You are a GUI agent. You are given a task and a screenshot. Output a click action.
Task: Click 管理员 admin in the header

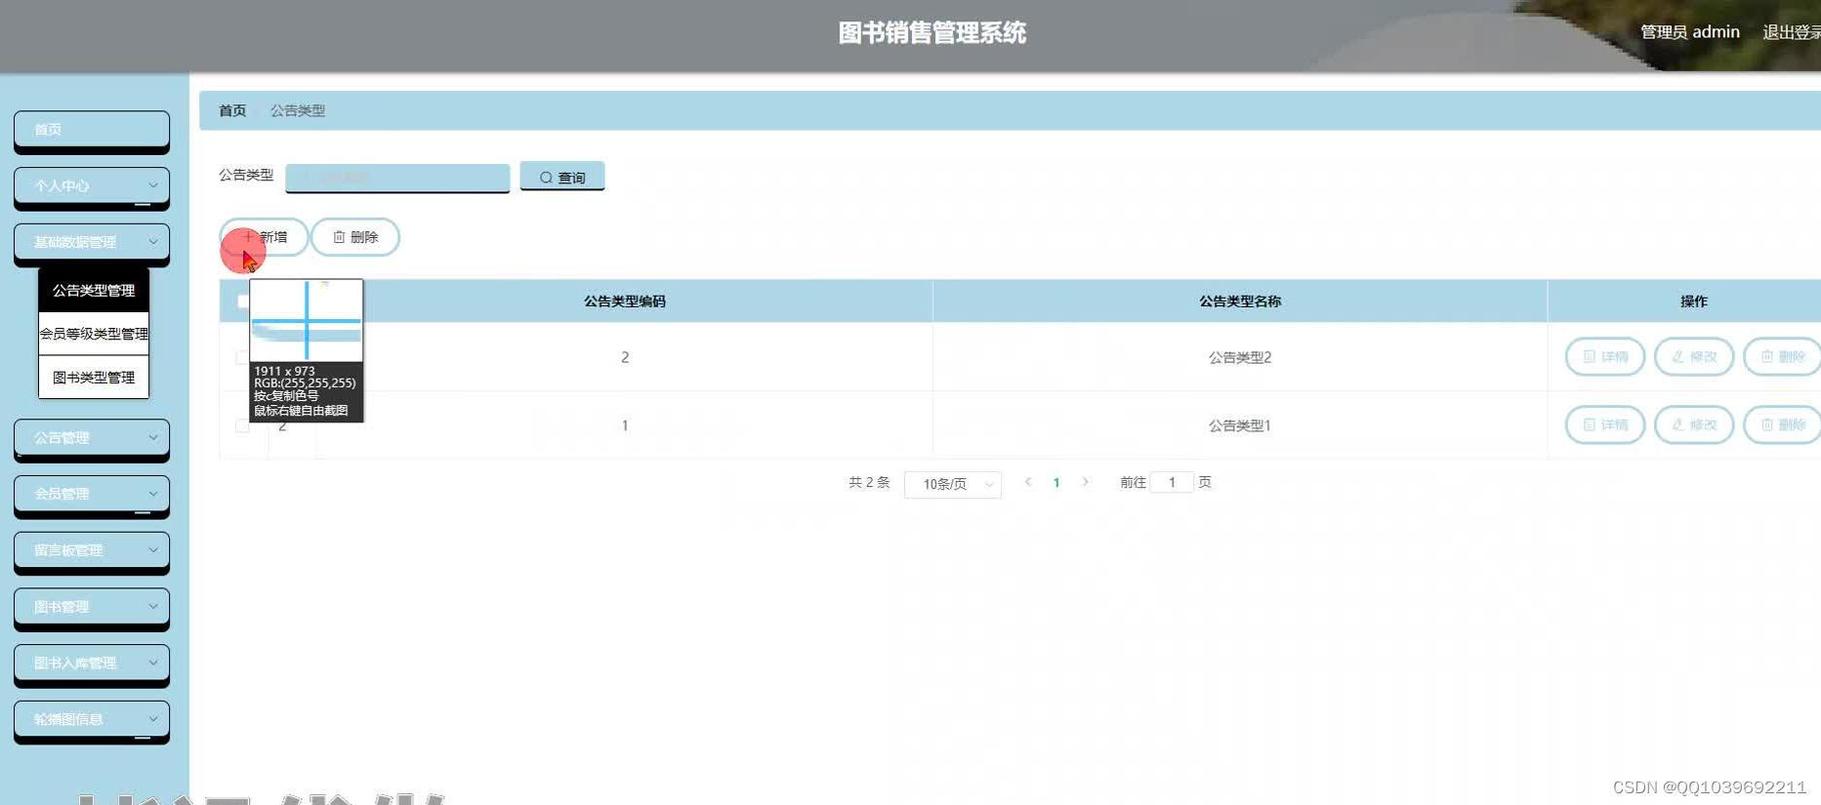pos(1690,32)
